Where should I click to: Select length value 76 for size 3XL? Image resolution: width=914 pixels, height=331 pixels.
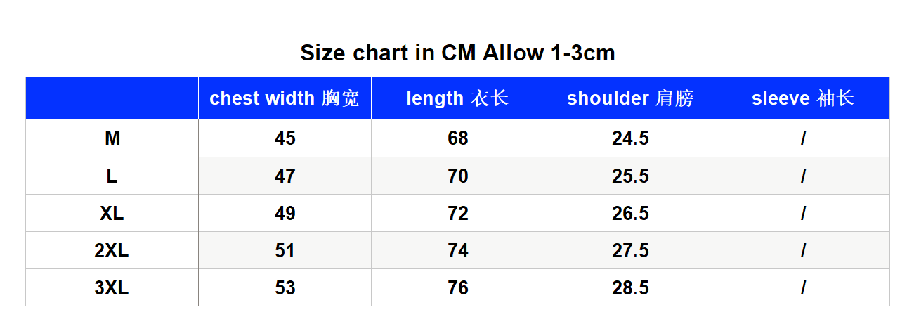457,287
